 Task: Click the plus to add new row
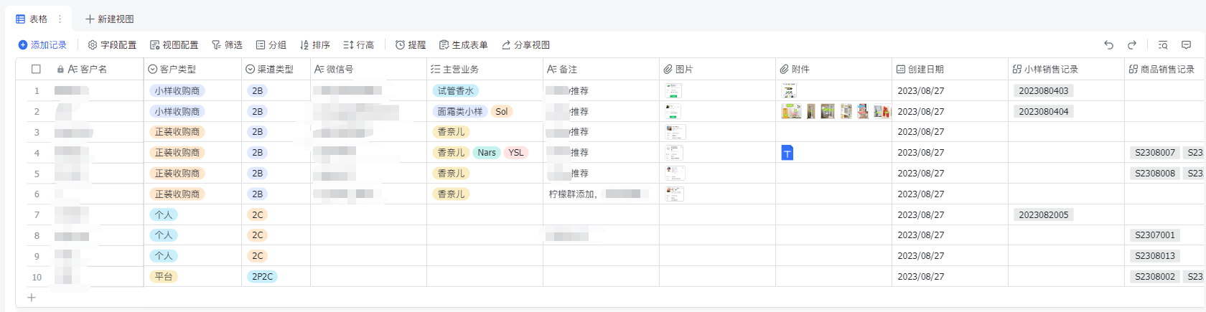point(31,298)
